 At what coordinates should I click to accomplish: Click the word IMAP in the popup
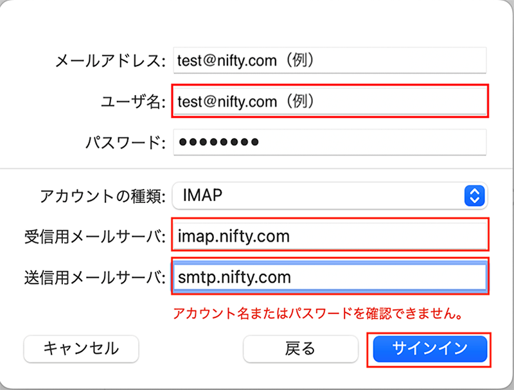coord(203,195)
